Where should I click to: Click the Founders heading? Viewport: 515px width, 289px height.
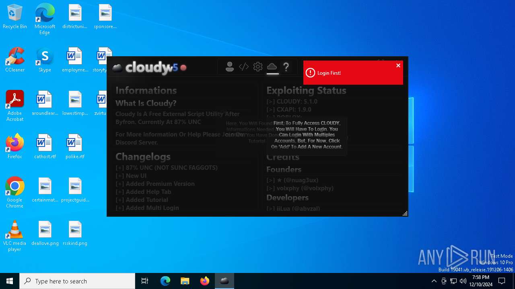284,169
